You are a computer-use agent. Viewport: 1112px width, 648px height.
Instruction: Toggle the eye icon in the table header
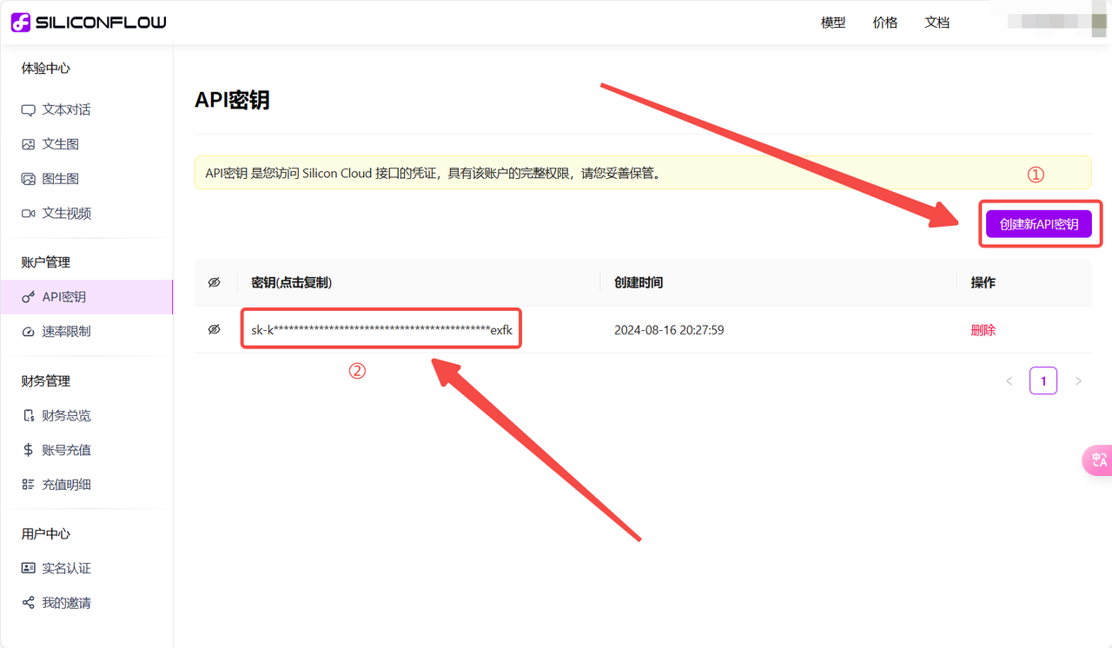click(214, 282)
